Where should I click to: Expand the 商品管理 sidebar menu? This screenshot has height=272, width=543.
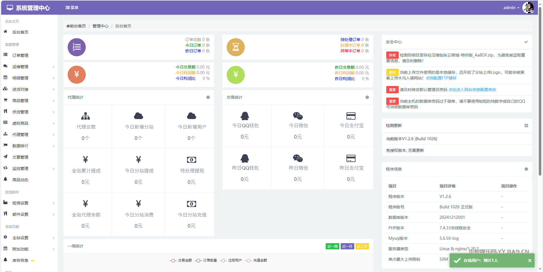pos(28,101)
